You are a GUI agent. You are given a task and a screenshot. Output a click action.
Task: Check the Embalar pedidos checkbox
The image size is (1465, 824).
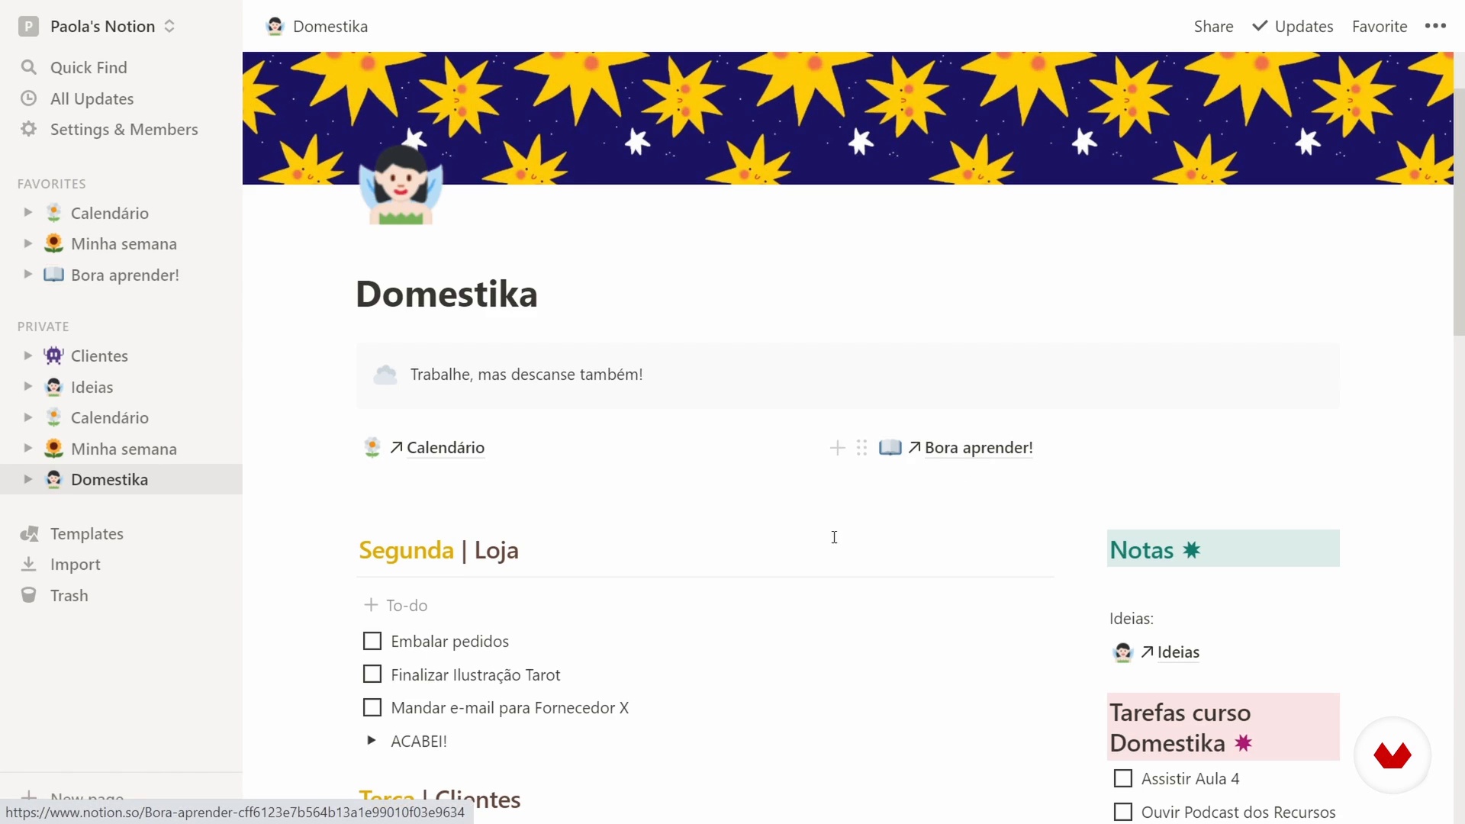coord(372,641)
